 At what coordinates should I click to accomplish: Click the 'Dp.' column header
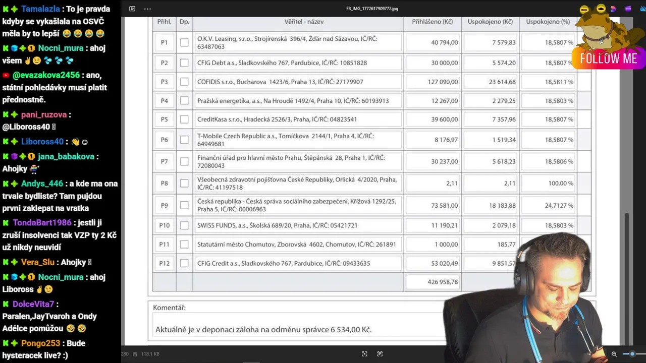184,22
